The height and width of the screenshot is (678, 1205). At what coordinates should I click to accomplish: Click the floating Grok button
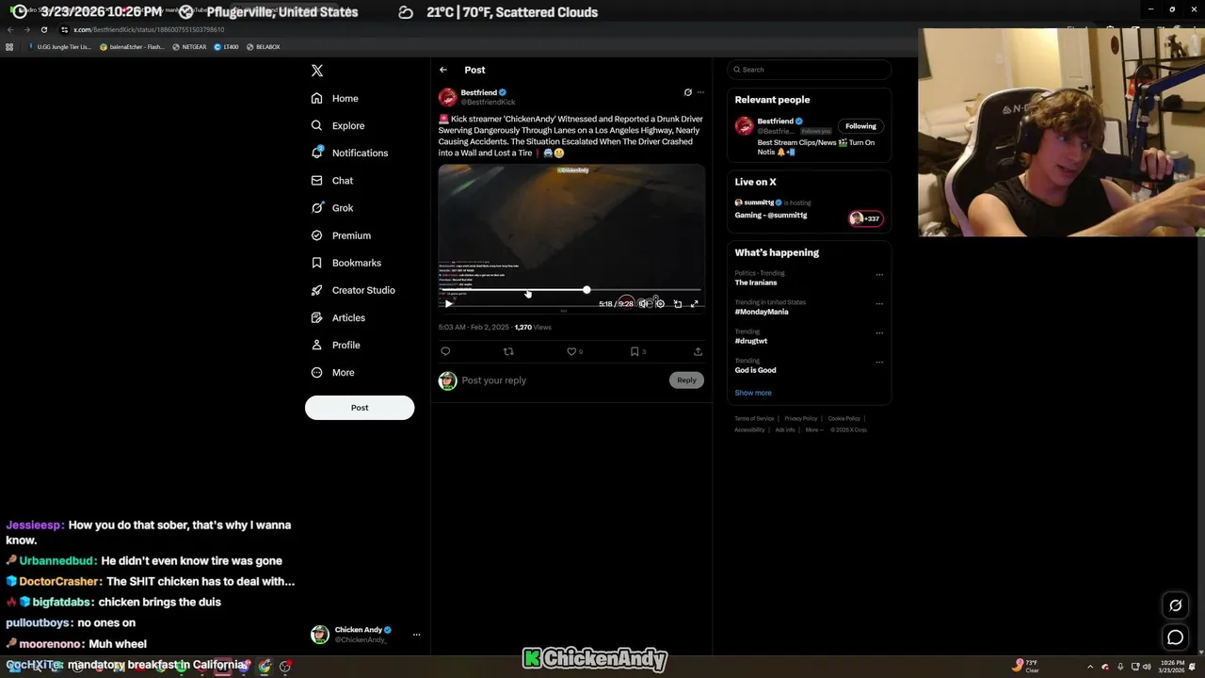pyautogui.click(x=1176, y=605)
